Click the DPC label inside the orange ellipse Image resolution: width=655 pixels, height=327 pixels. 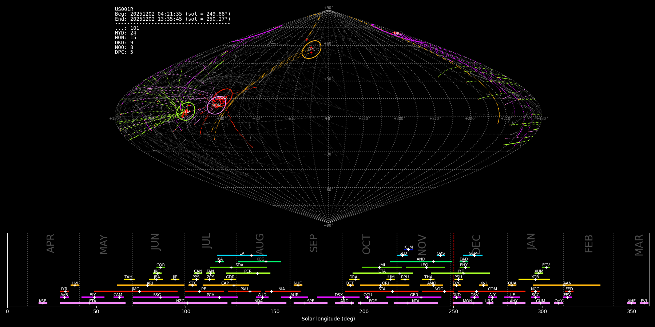tap(311, 49)
